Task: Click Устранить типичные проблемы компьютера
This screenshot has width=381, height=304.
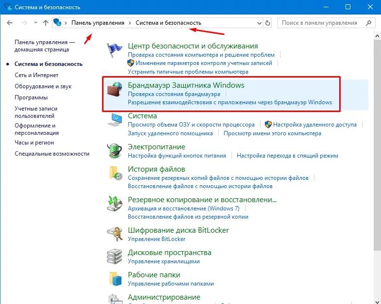Action: coord(188,72)
